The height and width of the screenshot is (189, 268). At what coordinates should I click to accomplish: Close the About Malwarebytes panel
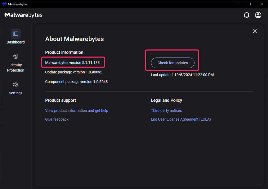tap(255, 31)
